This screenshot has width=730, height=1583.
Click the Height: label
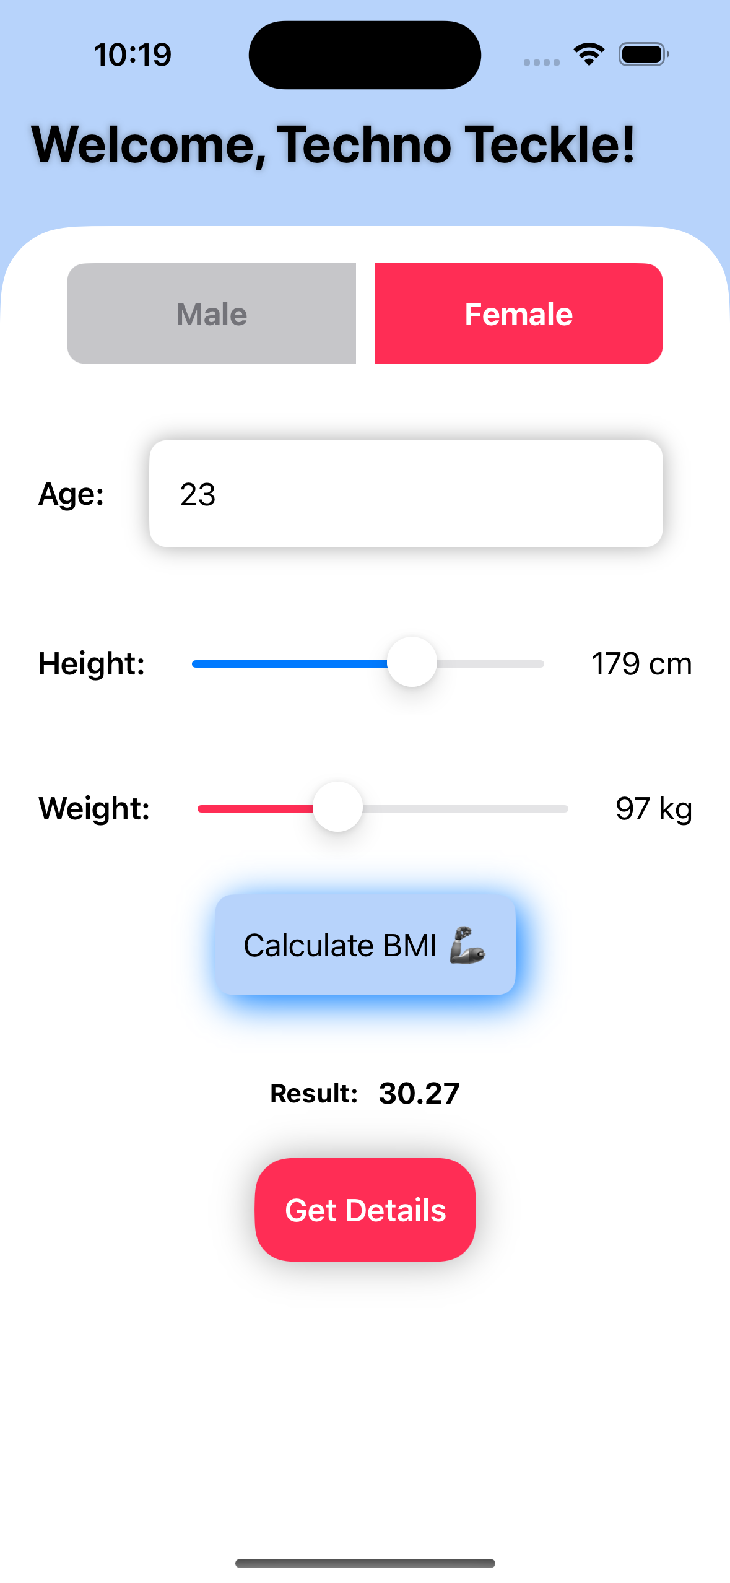point(91,664)
